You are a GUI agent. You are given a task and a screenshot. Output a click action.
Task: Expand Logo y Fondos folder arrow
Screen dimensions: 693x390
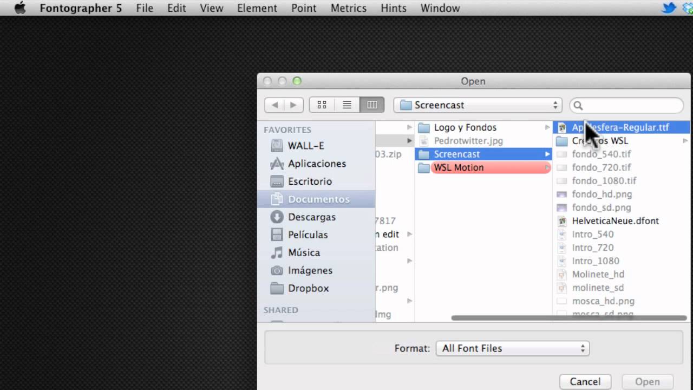click(547, 127)
